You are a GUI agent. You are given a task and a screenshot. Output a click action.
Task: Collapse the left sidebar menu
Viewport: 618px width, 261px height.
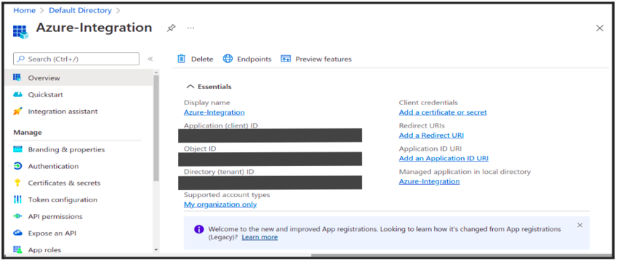pos(151,59)
